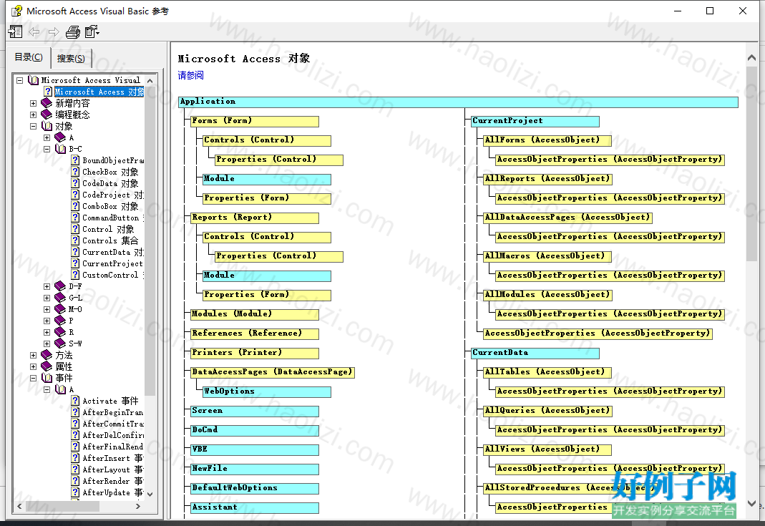
Task: Expand the M-O tree node
Action: point(47,309)
